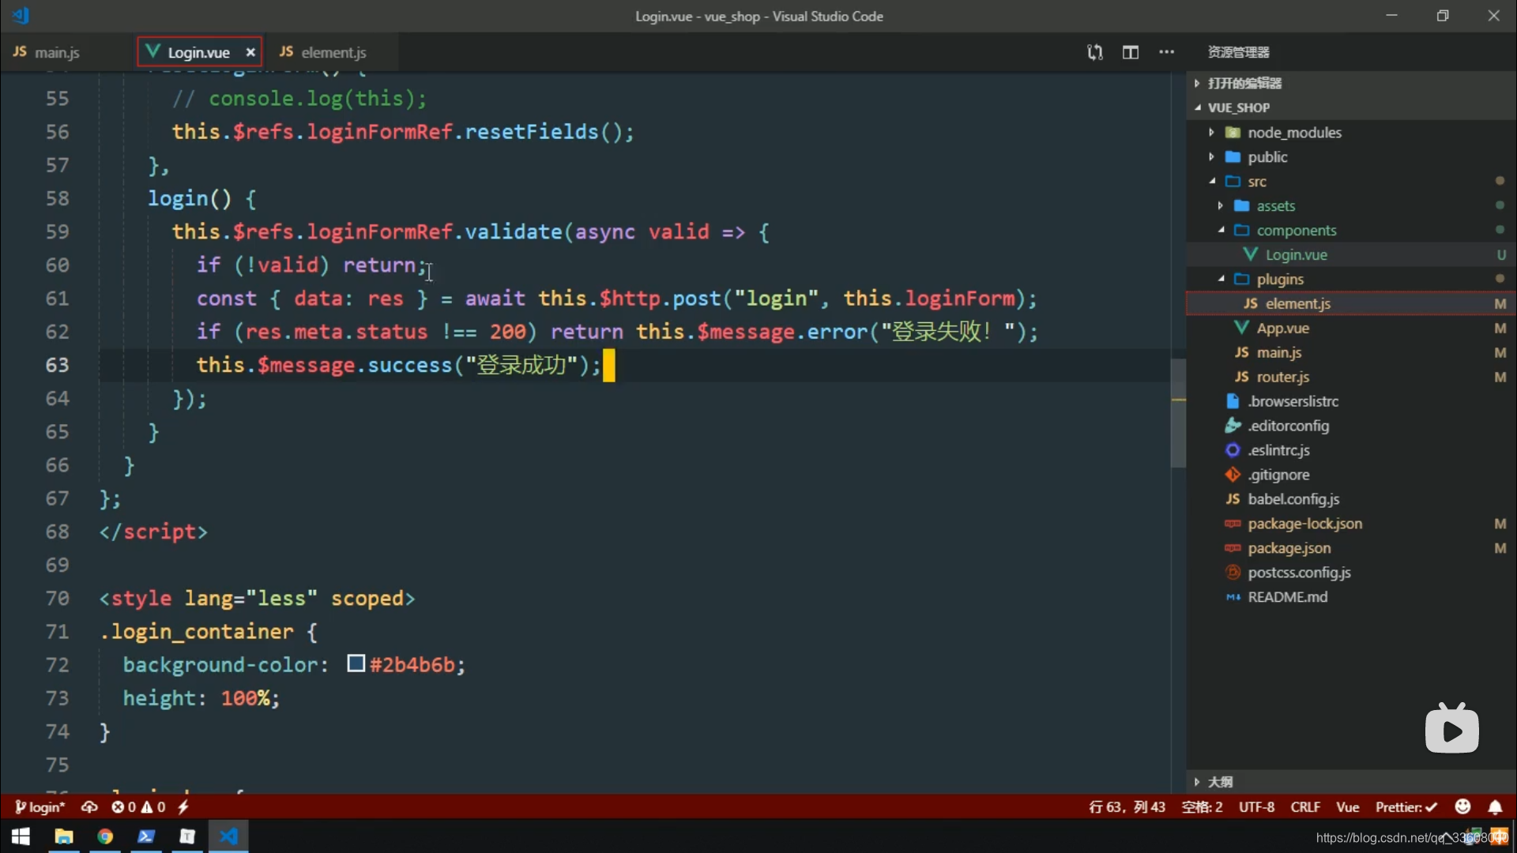The image size is (1517, 853).
Task: Click the lightning bolt status icon
Action: (x=183, y=807)
